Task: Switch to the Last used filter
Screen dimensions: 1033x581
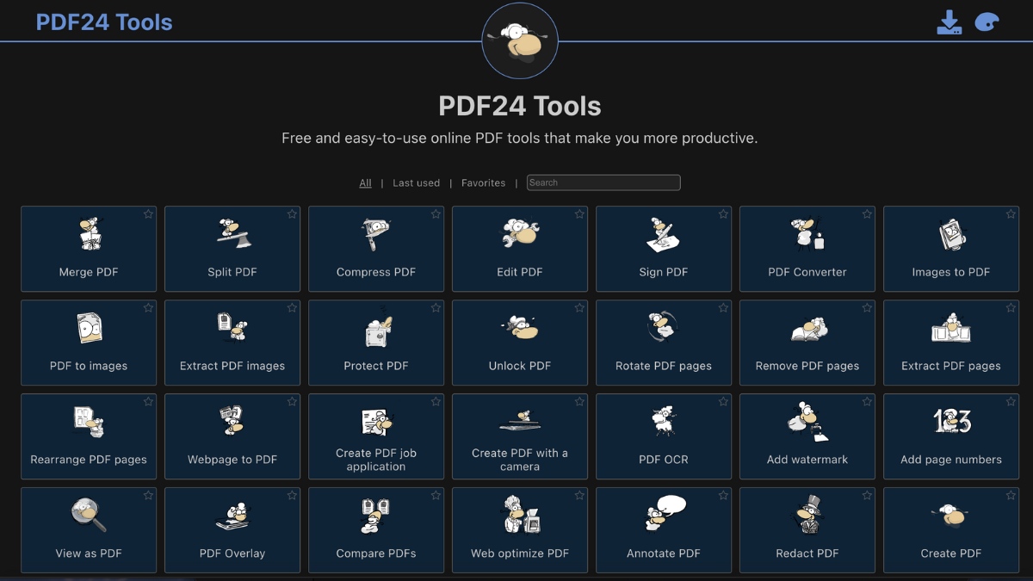Action: pyautogui.click(x=417, y=183)
